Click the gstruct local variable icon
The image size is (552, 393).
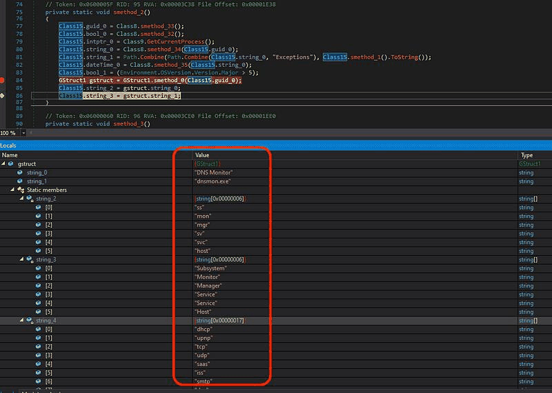point(11,163)
